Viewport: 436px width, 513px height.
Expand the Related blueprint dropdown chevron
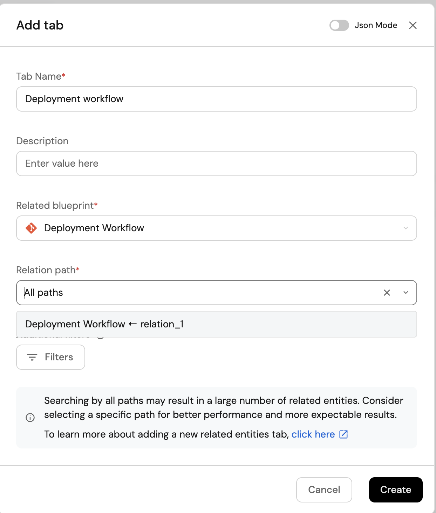(406, 228)
